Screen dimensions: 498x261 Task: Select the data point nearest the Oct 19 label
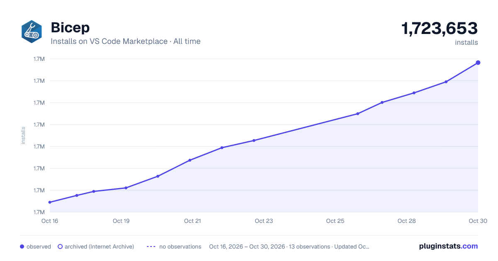click(126, 188)
